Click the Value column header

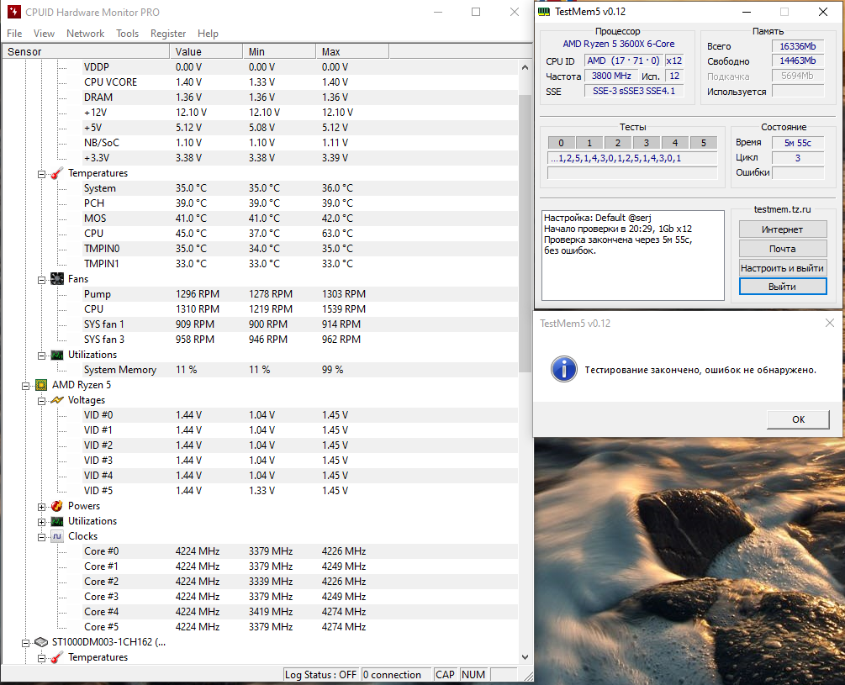pyautogui.click(x=206, y=52)
